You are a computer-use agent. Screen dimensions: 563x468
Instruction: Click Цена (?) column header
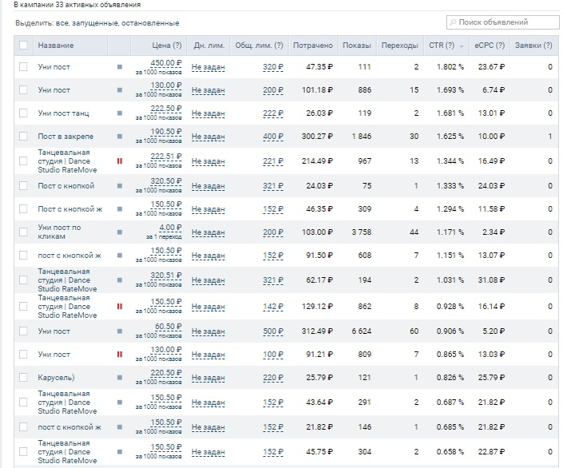(x=167, y=46)
